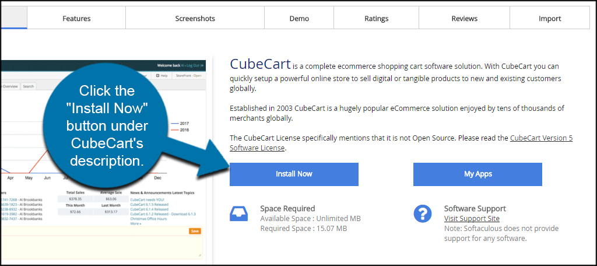Go to the Reviews tab
597x266 pixels.
[x=465, y=18]
